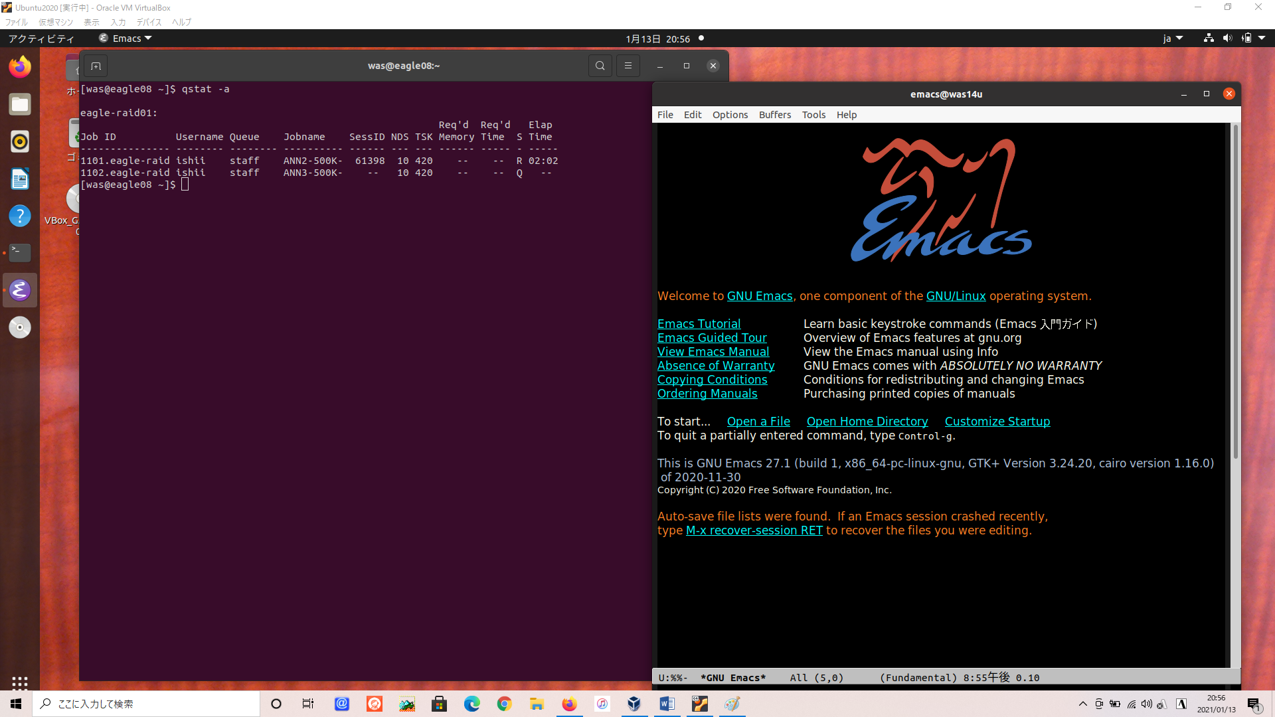Show the applications grid in the Ubuntu dock

[x=20, y=682]
